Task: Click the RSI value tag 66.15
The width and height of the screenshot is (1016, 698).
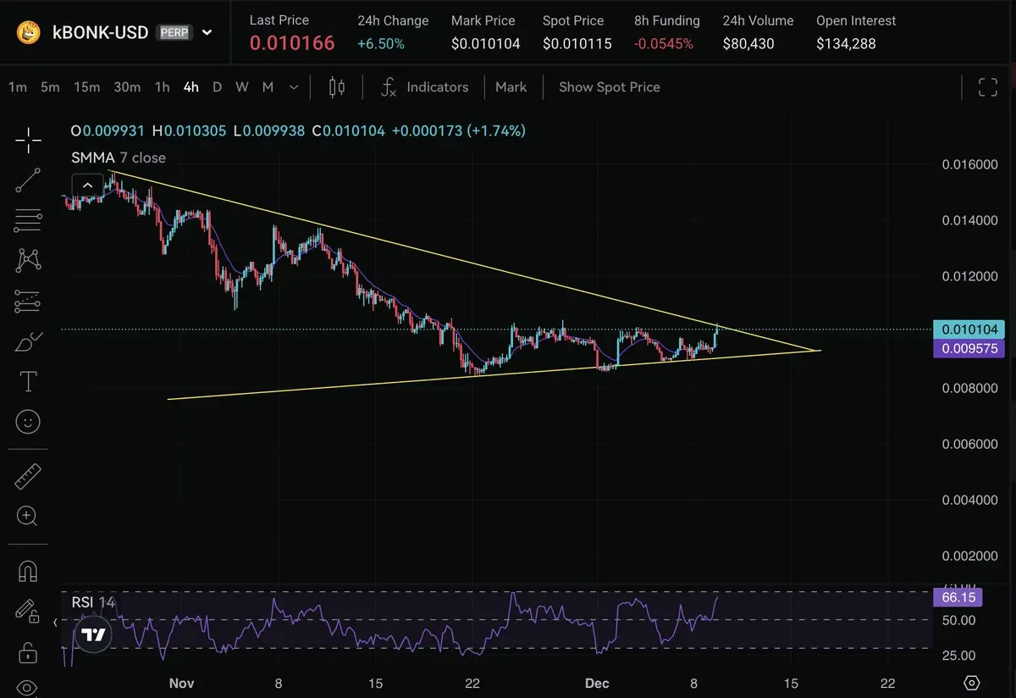Action: click(x=958, y=598)
